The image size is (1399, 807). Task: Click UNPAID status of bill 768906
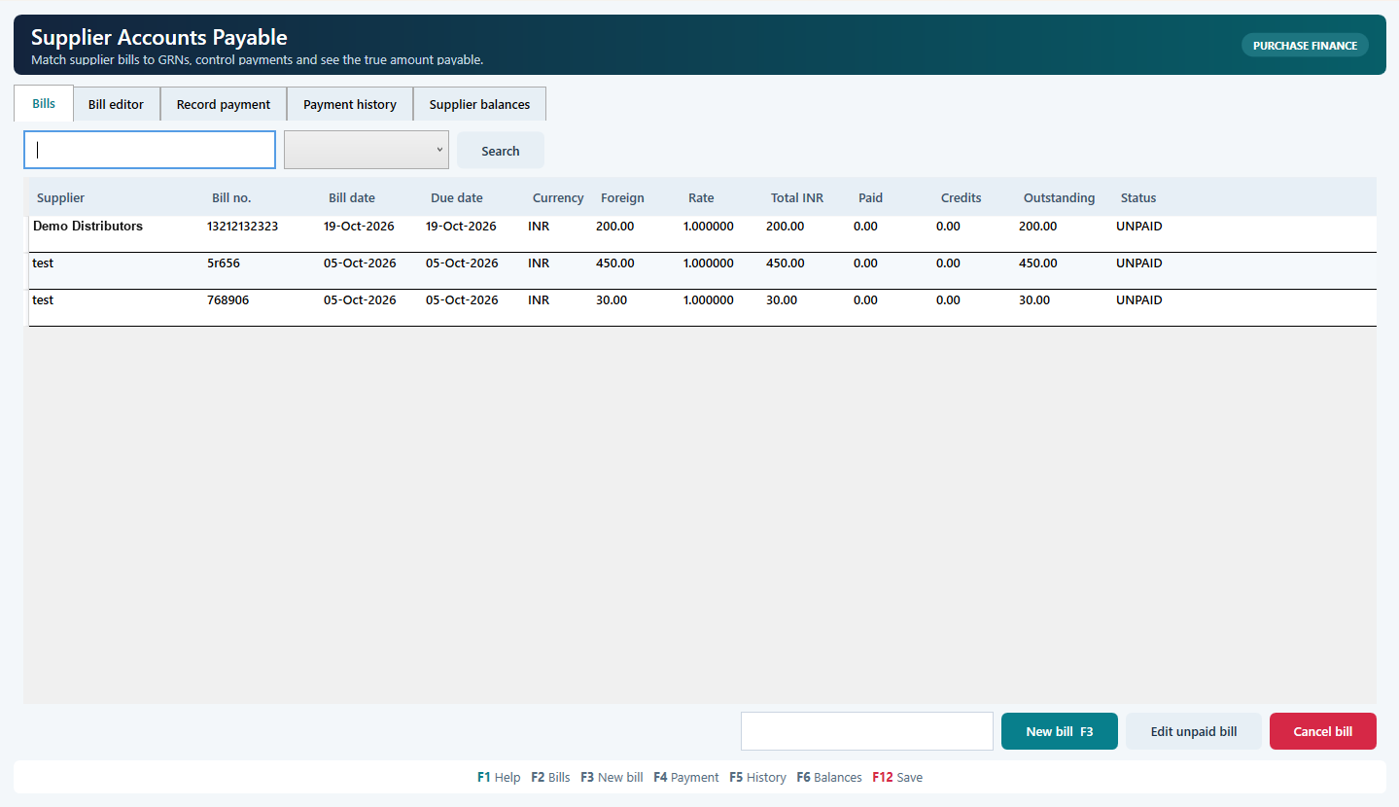(x=1139, y=300)
